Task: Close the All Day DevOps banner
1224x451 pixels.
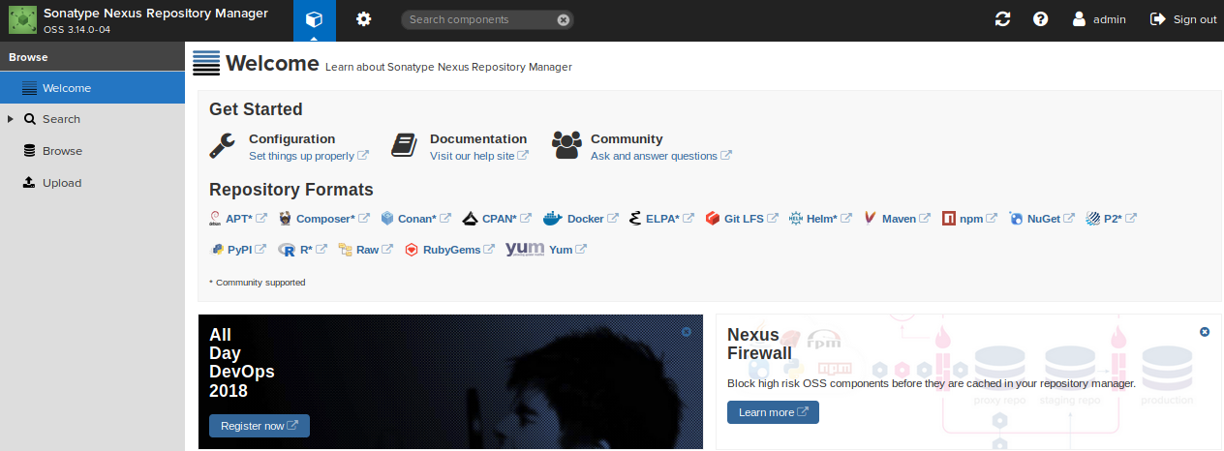Action: coord(687,332)
